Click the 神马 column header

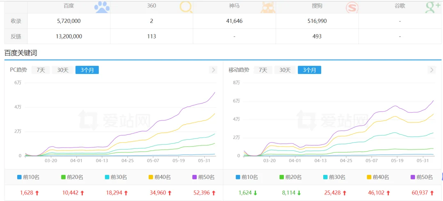(x=235, y=6)
